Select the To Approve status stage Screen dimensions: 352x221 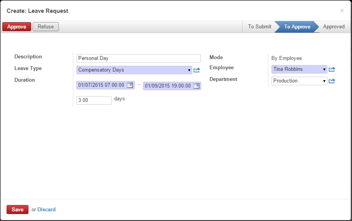click(x=297, y=27)
